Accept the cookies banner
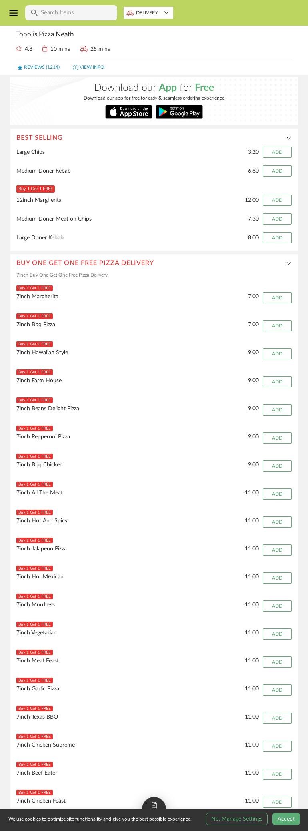This screenshot has width=308, height=831. [x=286, y=819]
